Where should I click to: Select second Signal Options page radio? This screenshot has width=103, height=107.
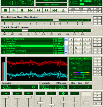tap(87, 58)
